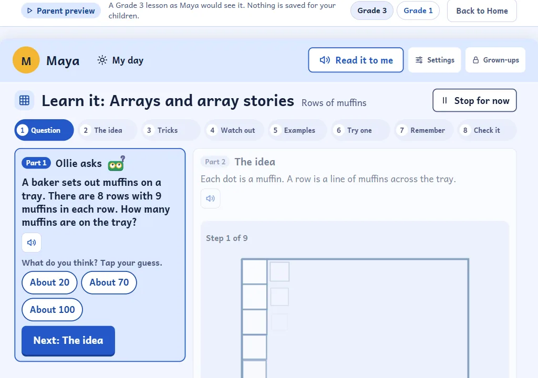Tap the About 20 guess
This screenshot has height=378, width=538.
(49, 282)
